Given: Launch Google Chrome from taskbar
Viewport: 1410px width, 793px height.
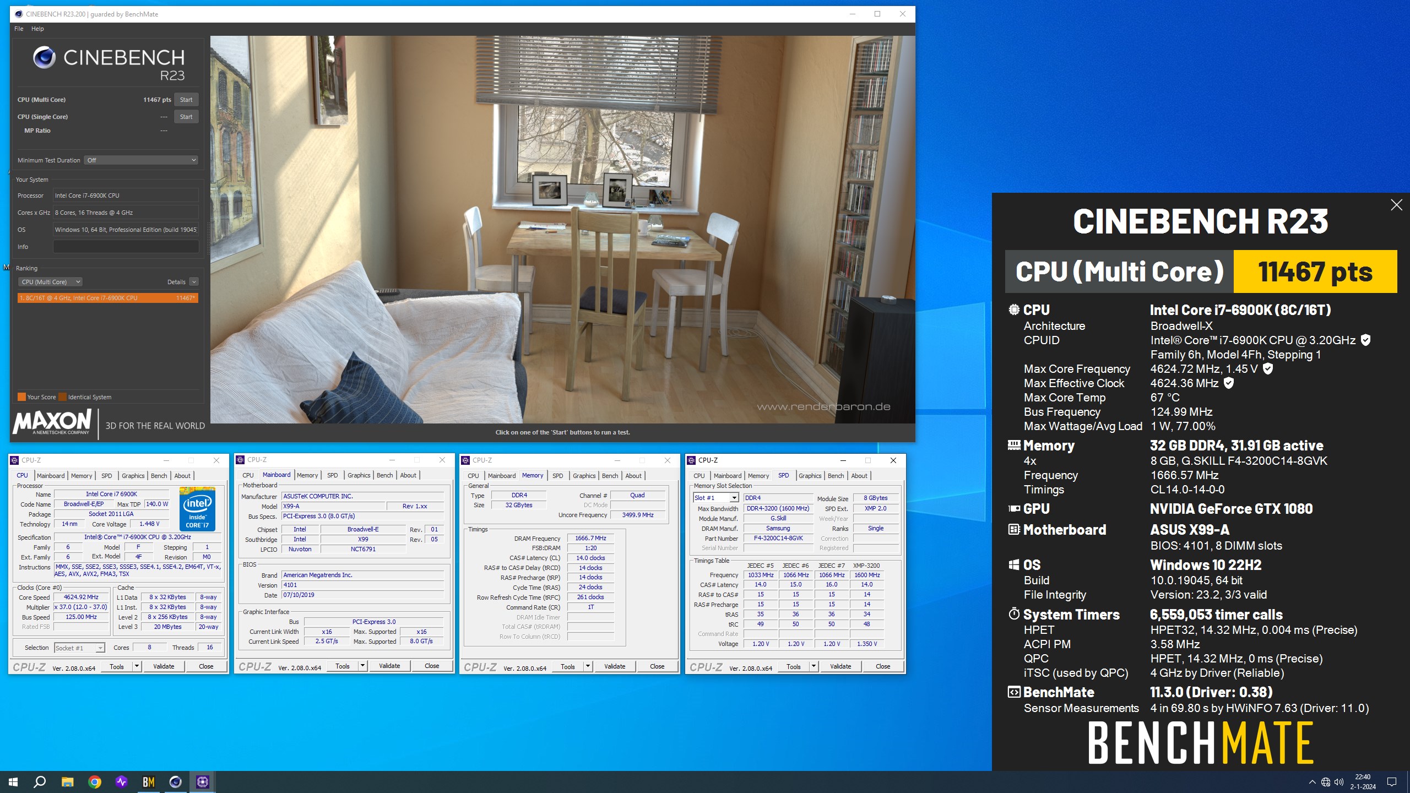Looking at the screenshot, I should pos(94,781).
